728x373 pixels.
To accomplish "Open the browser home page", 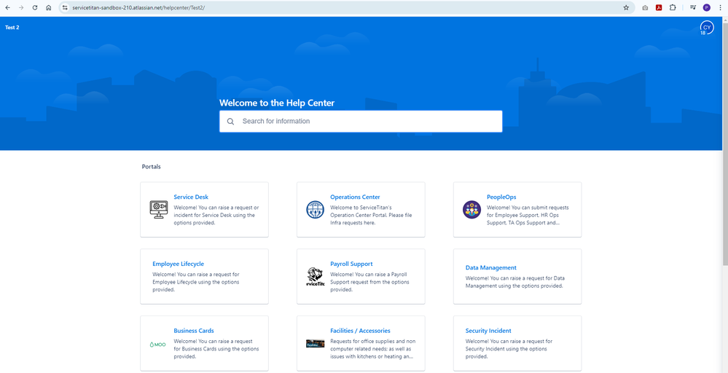I will pyautogui.click(x=48, y=7).
